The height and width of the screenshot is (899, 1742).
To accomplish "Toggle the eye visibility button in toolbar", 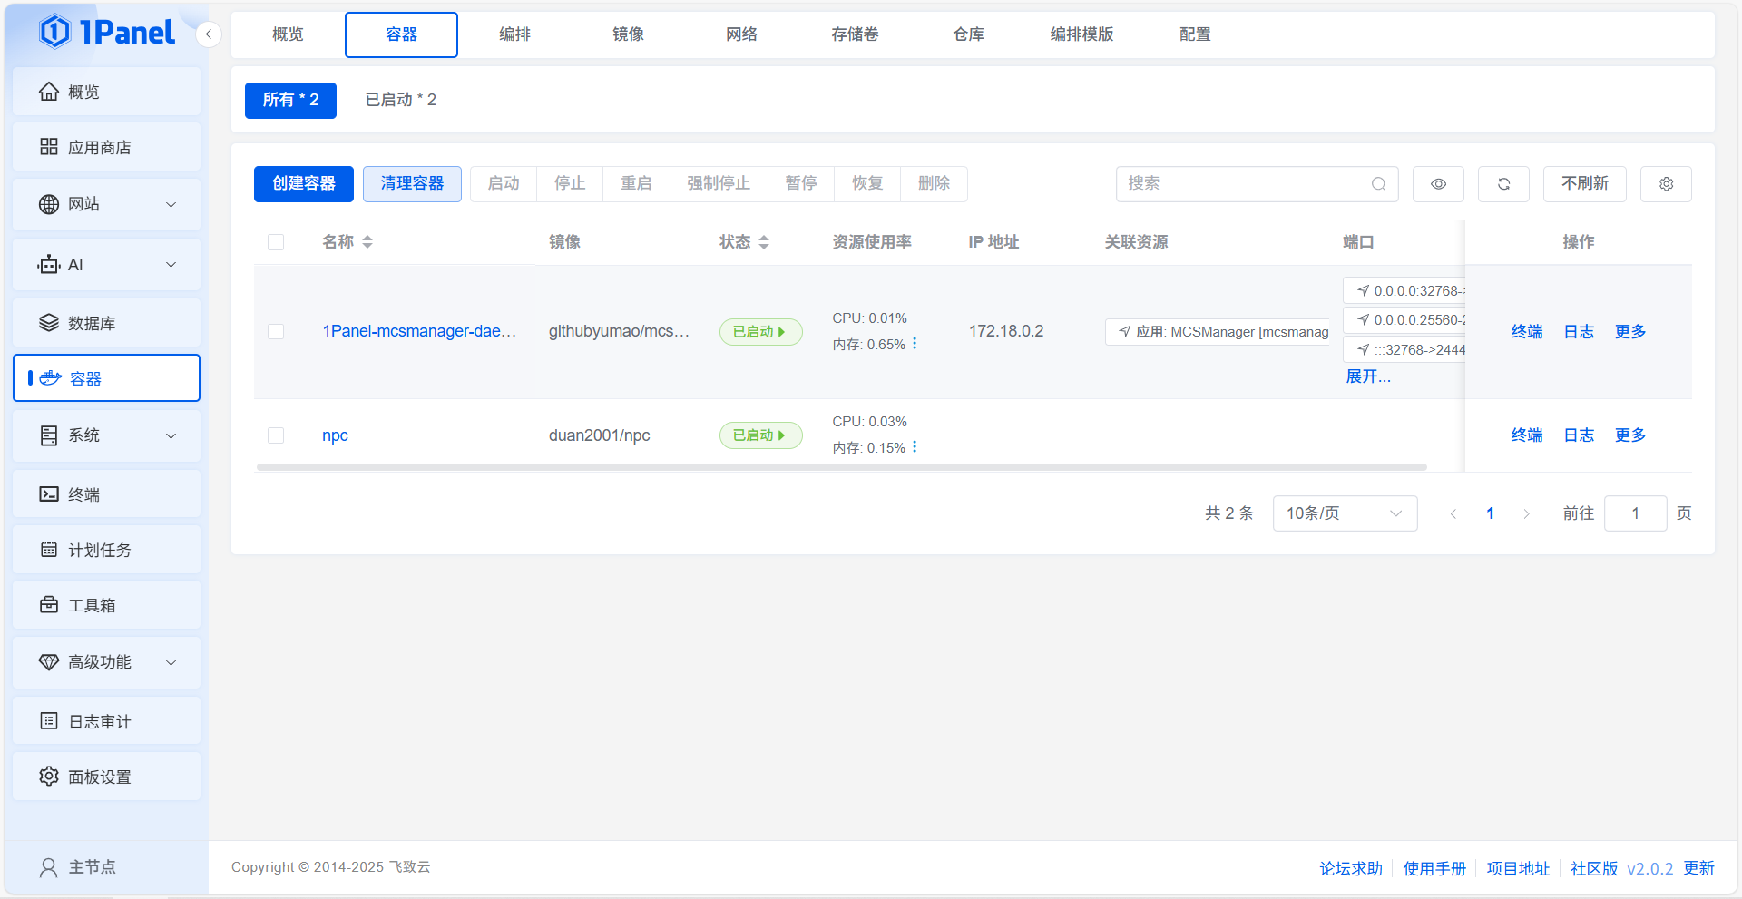I will (x=1438, y=184).
